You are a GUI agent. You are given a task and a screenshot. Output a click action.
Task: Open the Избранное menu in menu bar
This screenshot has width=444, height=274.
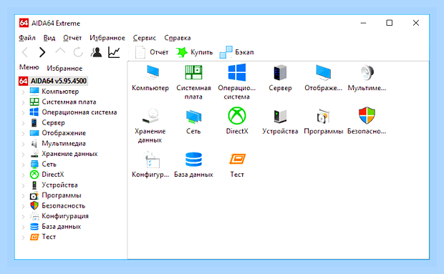pyautogui.click(x=107, y=38)
